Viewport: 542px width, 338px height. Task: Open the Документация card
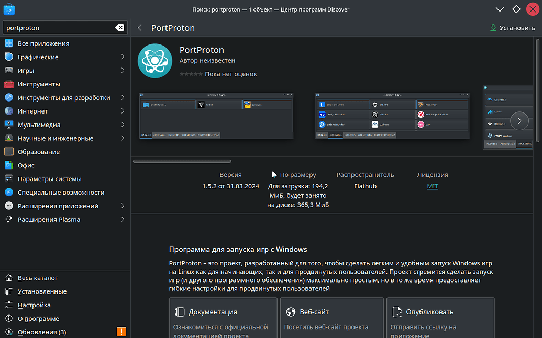[x=223, y=318]
